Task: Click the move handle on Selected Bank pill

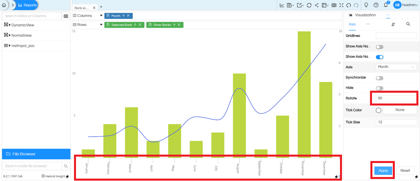Action: click(x=135, y=25)
